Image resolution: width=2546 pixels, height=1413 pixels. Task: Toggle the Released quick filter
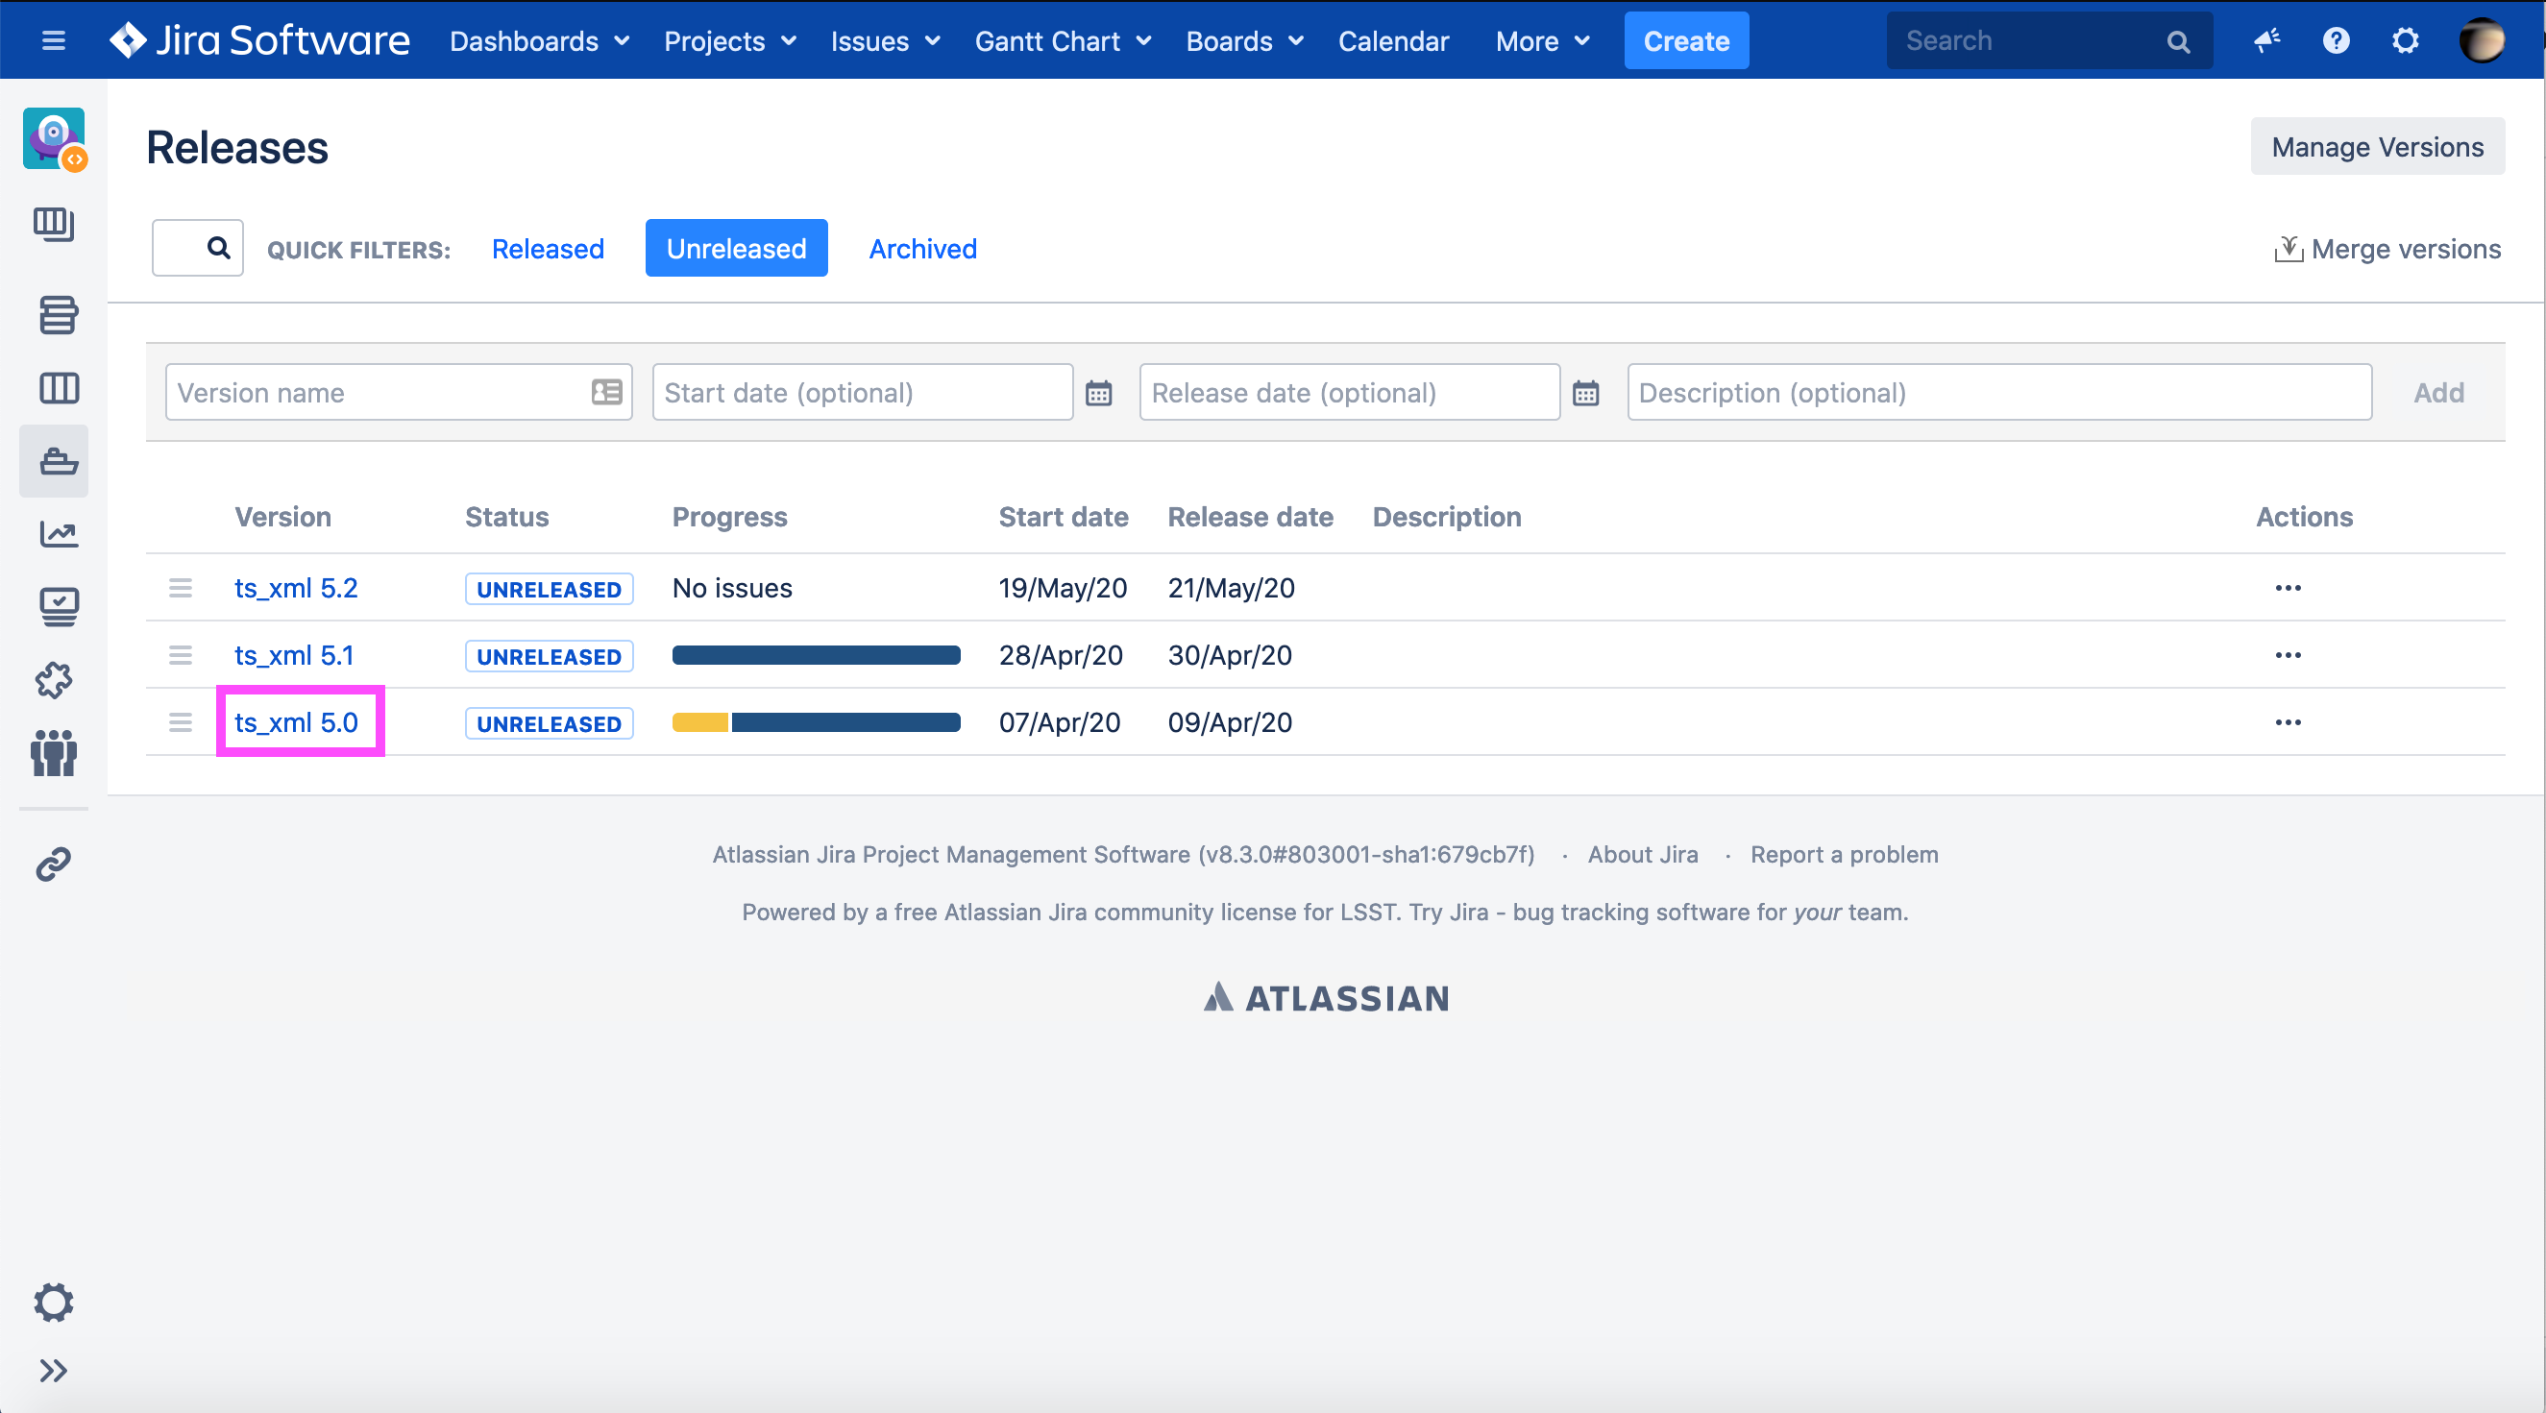click(548, 248)
